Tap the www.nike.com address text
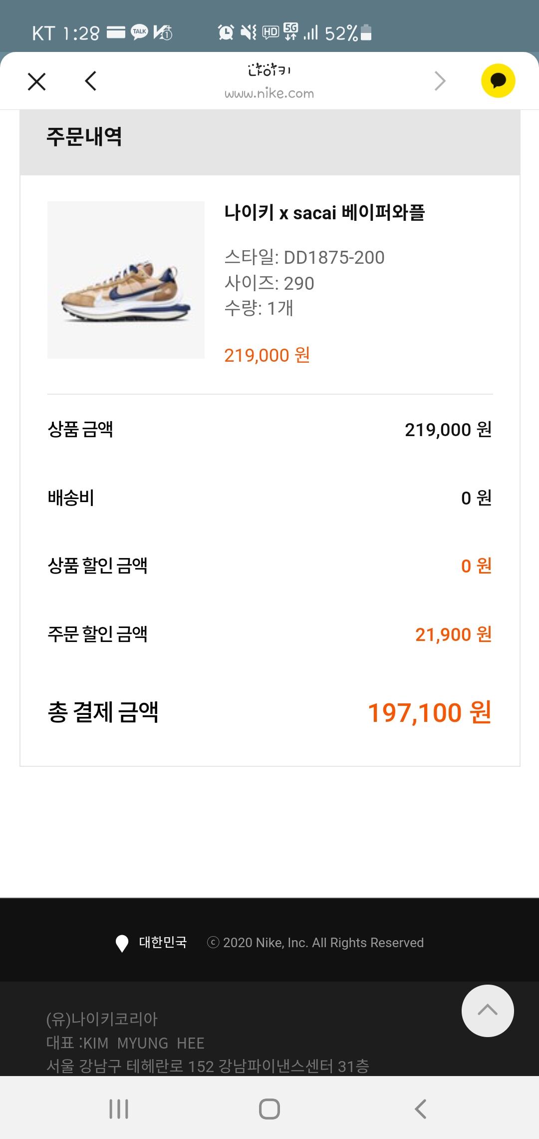This screenshot has width=539, height=1139. pos(269,93)
